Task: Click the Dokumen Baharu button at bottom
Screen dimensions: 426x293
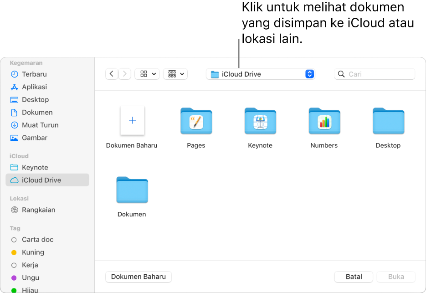Action: [139, 277]
